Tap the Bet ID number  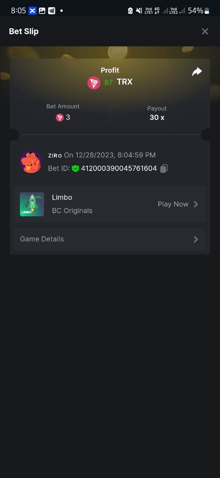[119, 169]
